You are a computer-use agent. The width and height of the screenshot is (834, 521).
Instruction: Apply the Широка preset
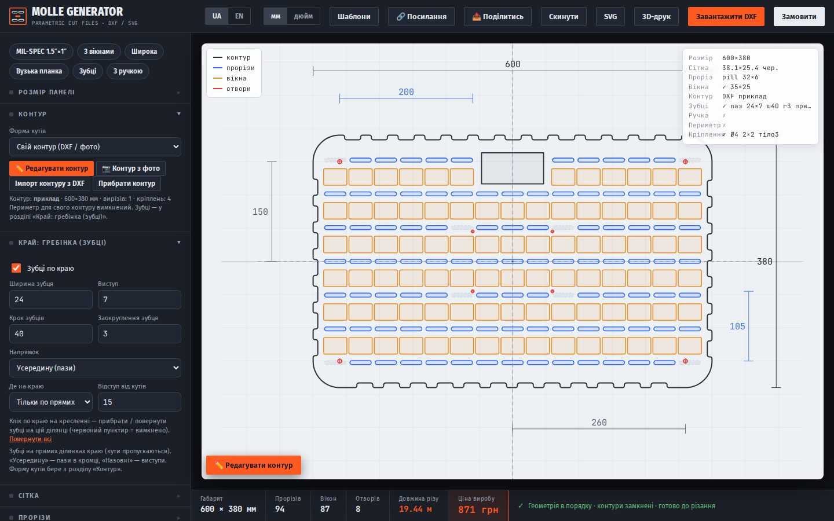click(144, 52)
